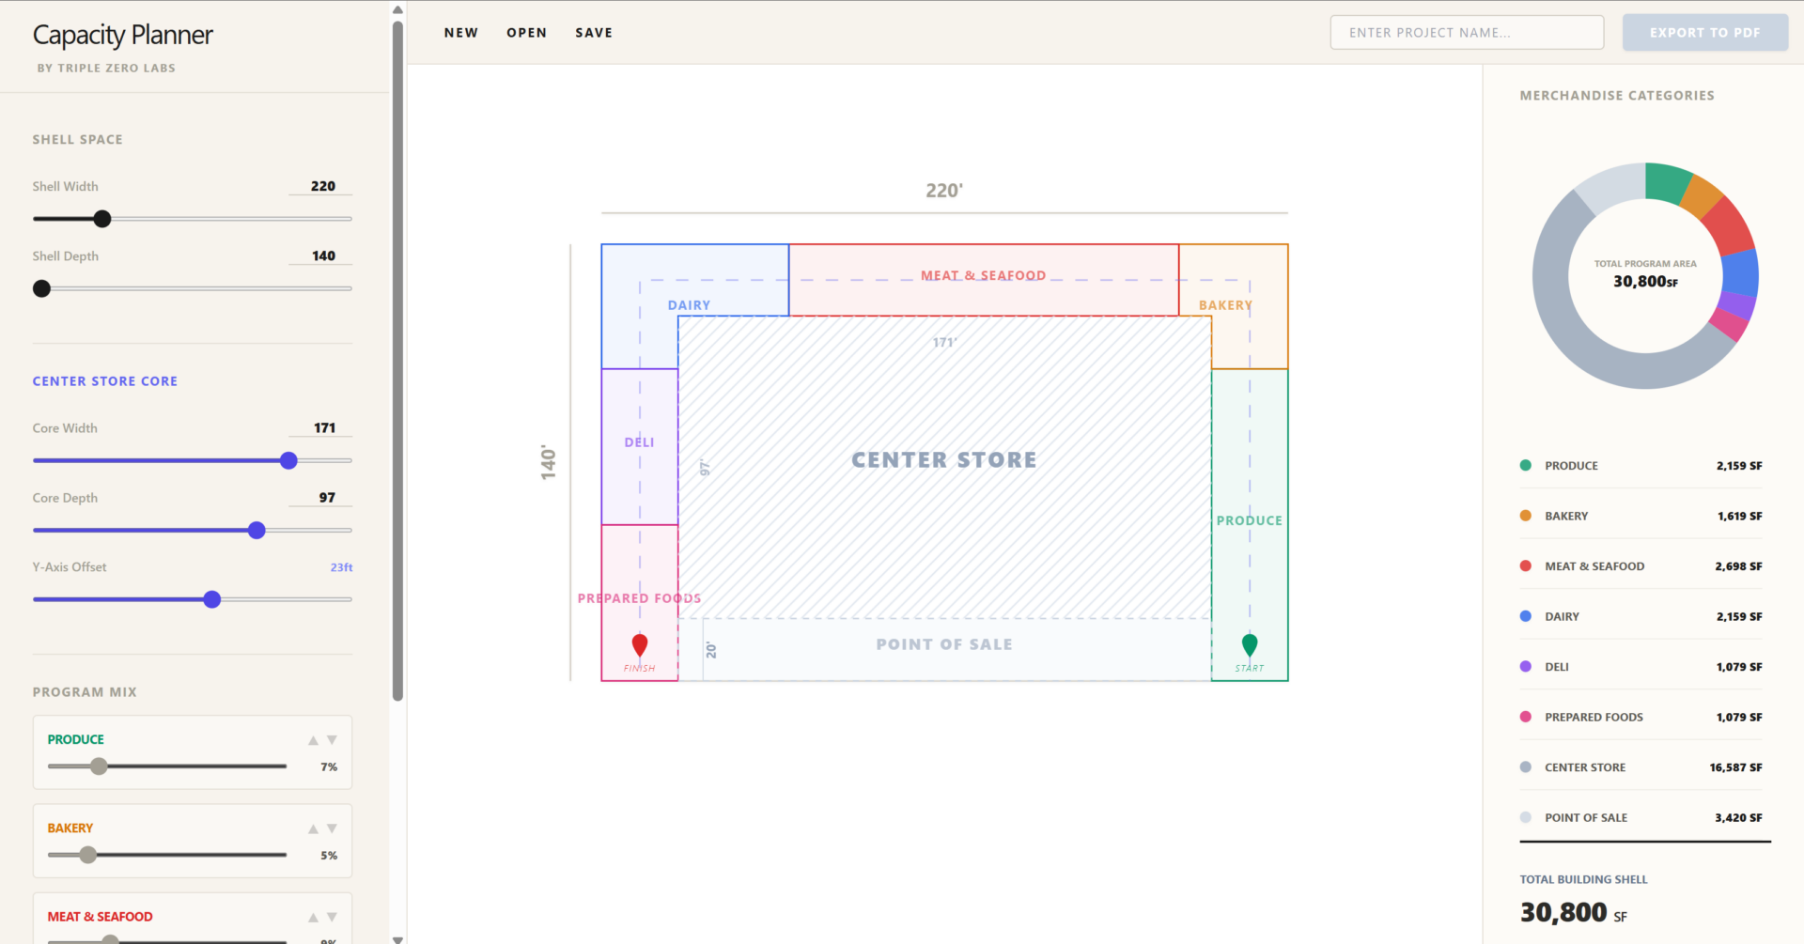This screenshot has height=944, width=1804.
Task: Click the DAIRY legend color dot
Action: click(x=1525, y=616)
